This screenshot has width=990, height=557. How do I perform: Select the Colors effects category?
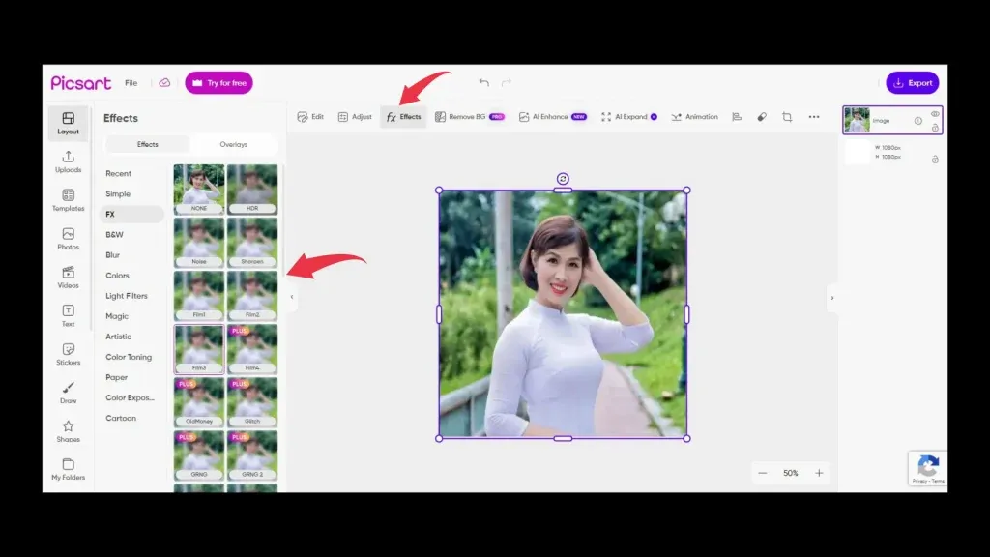click(x=117, y=276)
